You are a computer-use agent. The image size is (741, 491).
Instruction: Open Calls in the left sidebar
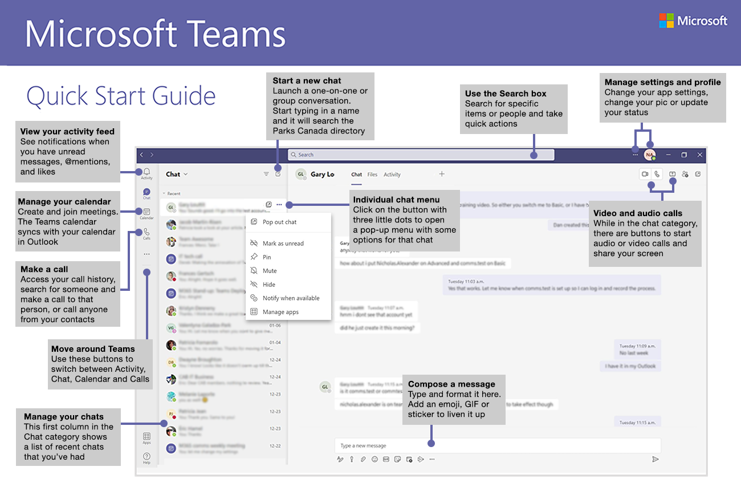(146, 234)
